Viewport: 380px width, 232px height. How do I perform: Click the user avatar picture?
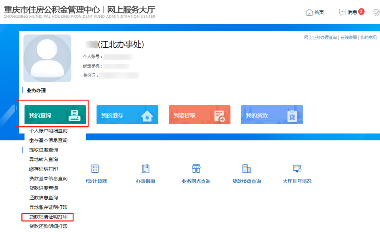pos(47,59)
